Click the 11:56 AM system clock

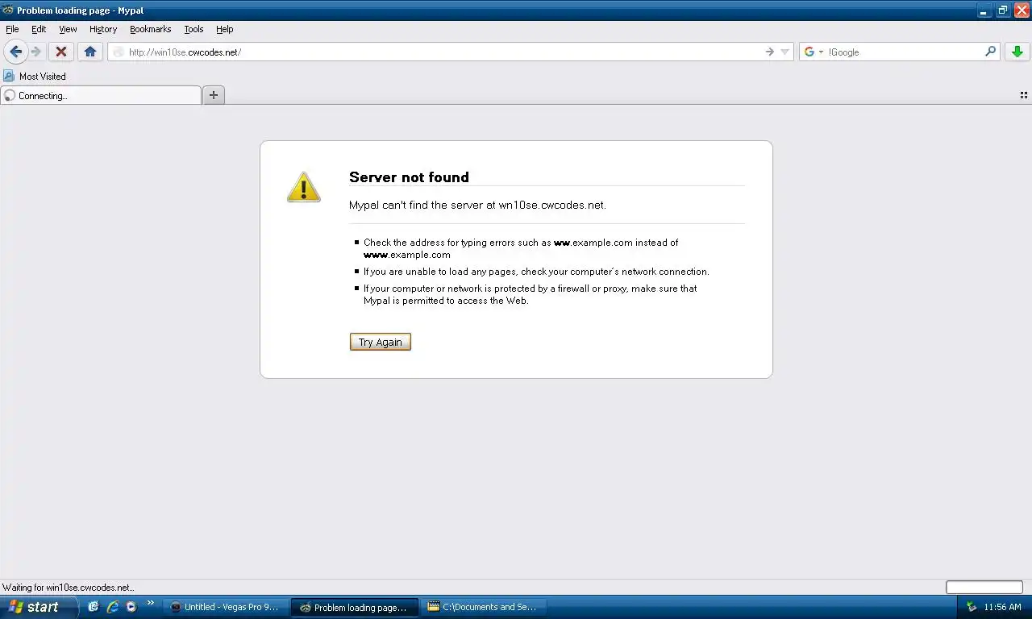coord(1002,607)
